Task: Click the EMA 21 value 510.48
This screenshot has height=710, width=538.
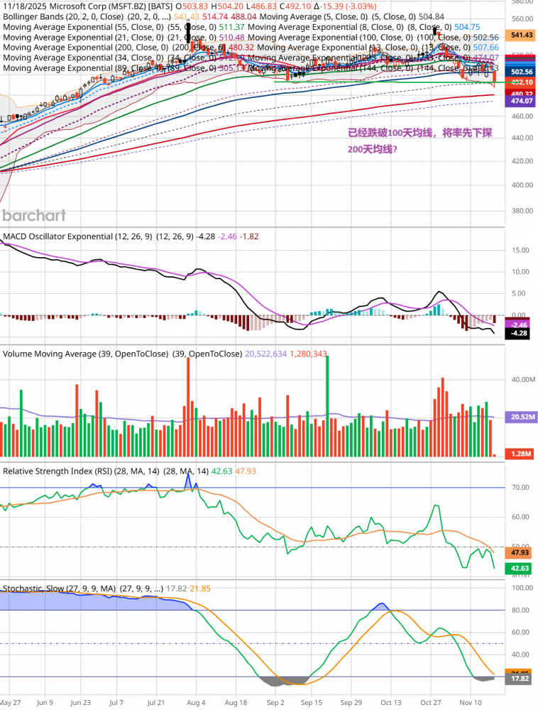Action: pyautogui.click(x=232, y=38)
